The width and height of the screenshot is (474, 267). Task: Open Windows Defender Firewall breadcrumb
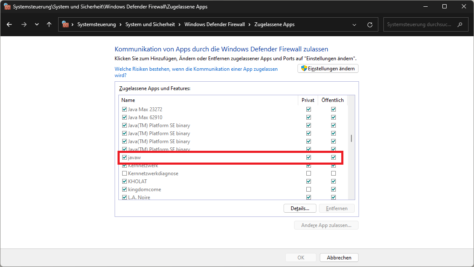(214, 24)
